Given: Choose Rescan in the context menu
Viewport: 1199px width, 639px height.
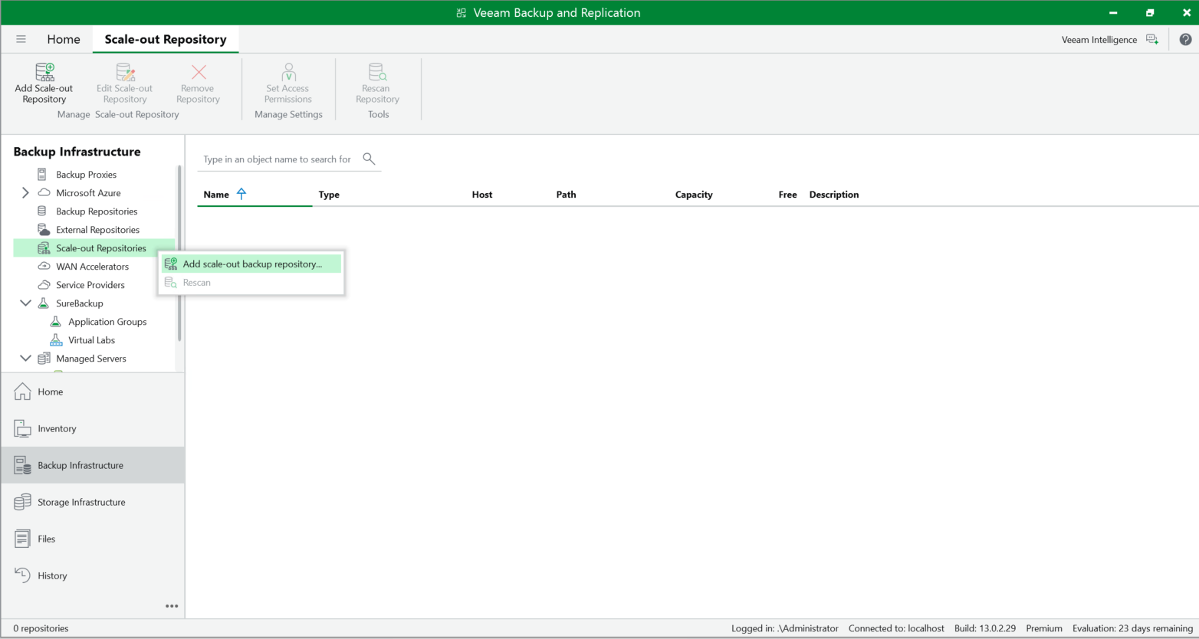Looking at the screenshot, I should pos(251,283).
